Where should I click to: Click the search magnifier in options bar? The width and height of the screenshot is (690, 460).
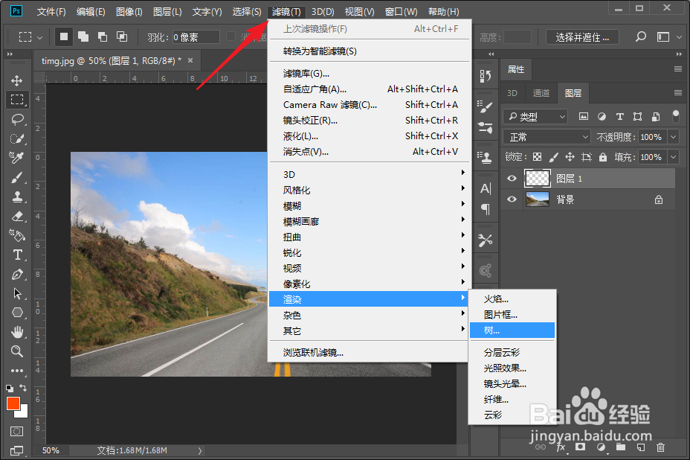click(640, 37)
